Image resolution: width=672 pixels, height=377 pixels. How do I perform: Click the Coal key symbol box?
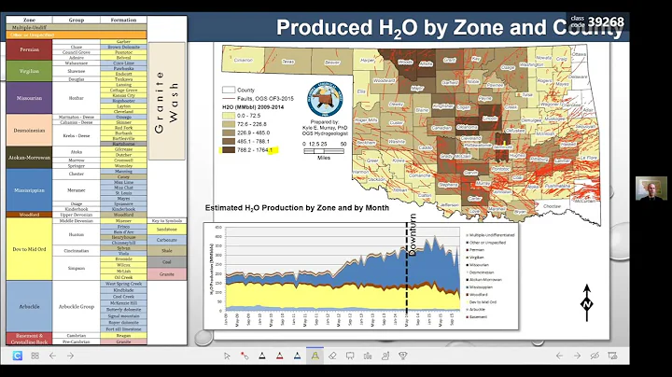click(167, 262)
